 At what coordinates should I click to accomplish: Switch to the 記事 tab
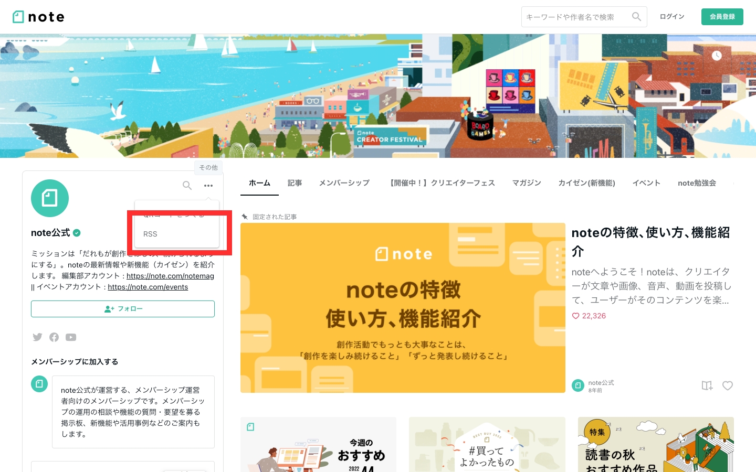tap(295, 183)
